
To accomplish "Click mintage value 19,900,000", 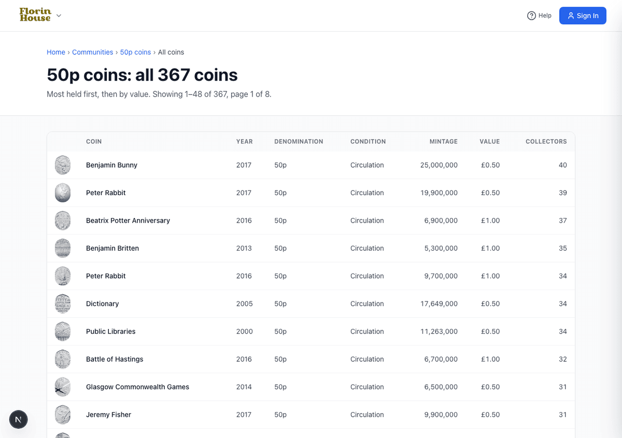I will point(439,193).
